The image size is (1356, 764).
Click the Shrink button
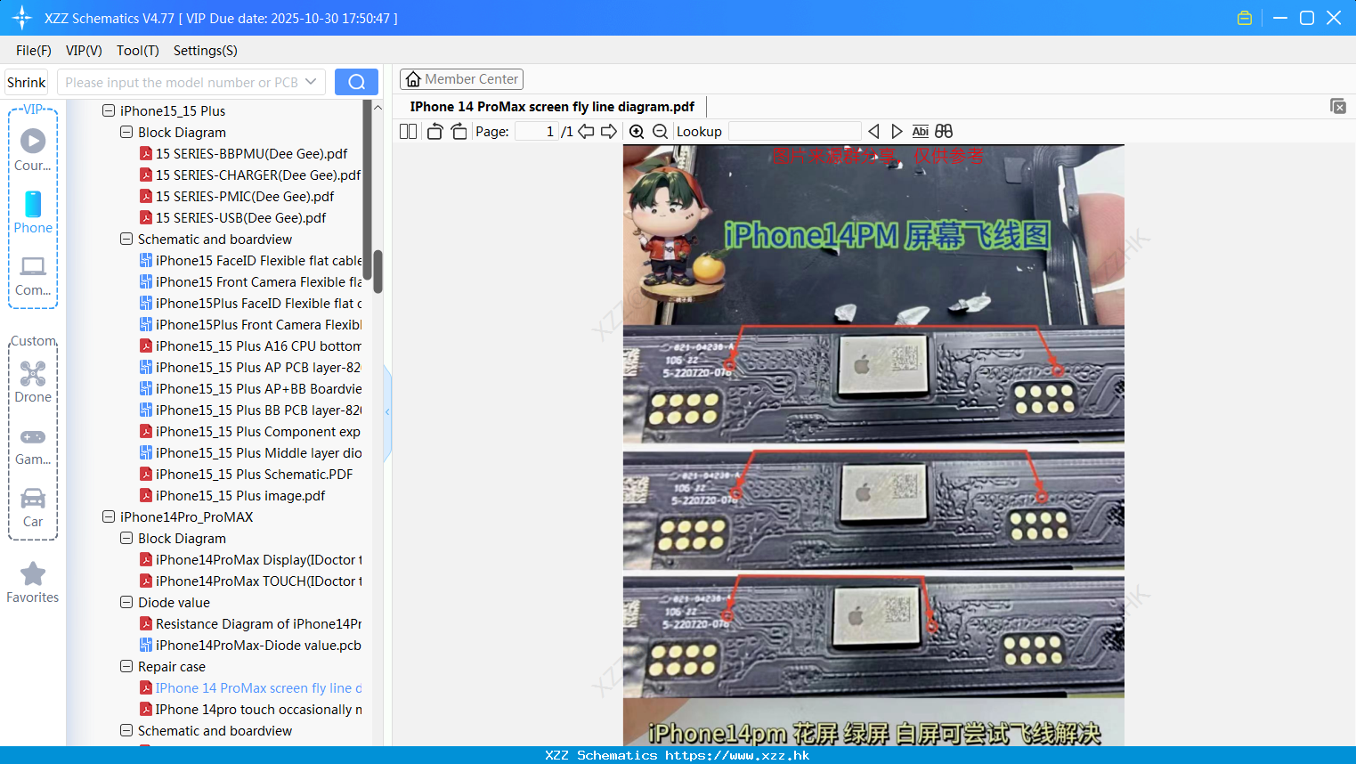(x=26, y=82)
